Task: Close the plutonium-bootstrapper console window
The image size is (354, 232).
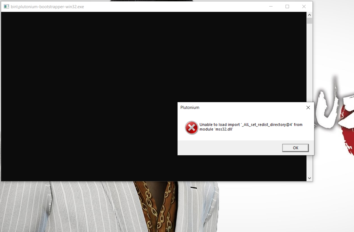Action: [x=304, y=6]
